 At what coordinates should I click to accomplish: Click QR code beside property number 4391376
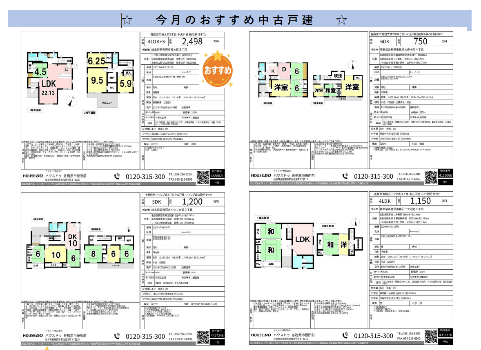[x=431, y=336]
